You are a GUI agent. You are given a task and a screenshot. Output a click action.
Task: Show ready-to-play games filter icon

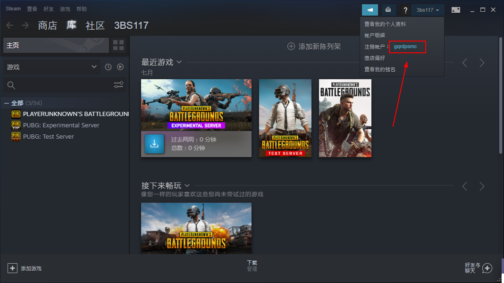pos(120,67)
